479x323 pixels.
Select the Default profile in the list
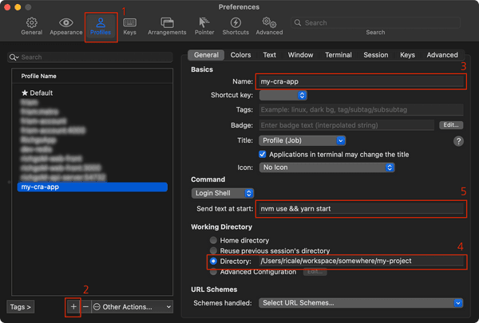pyautogui.click(x=93, y=93)
